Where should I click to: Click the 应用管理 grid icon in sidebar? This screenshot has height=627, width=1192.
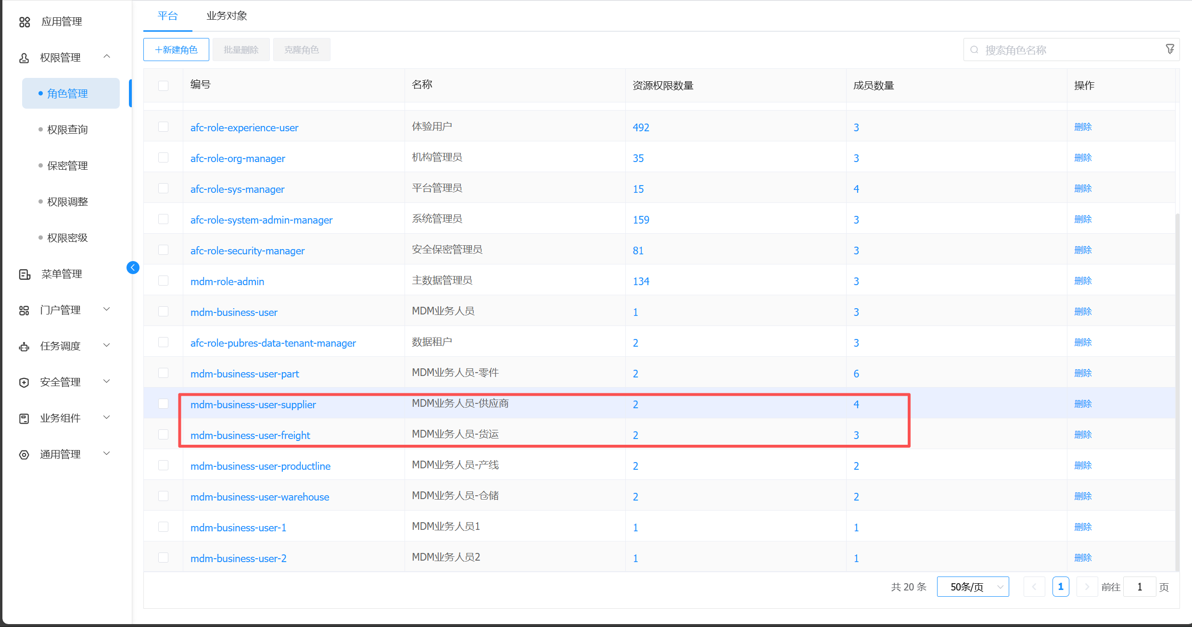pos(25,22)
